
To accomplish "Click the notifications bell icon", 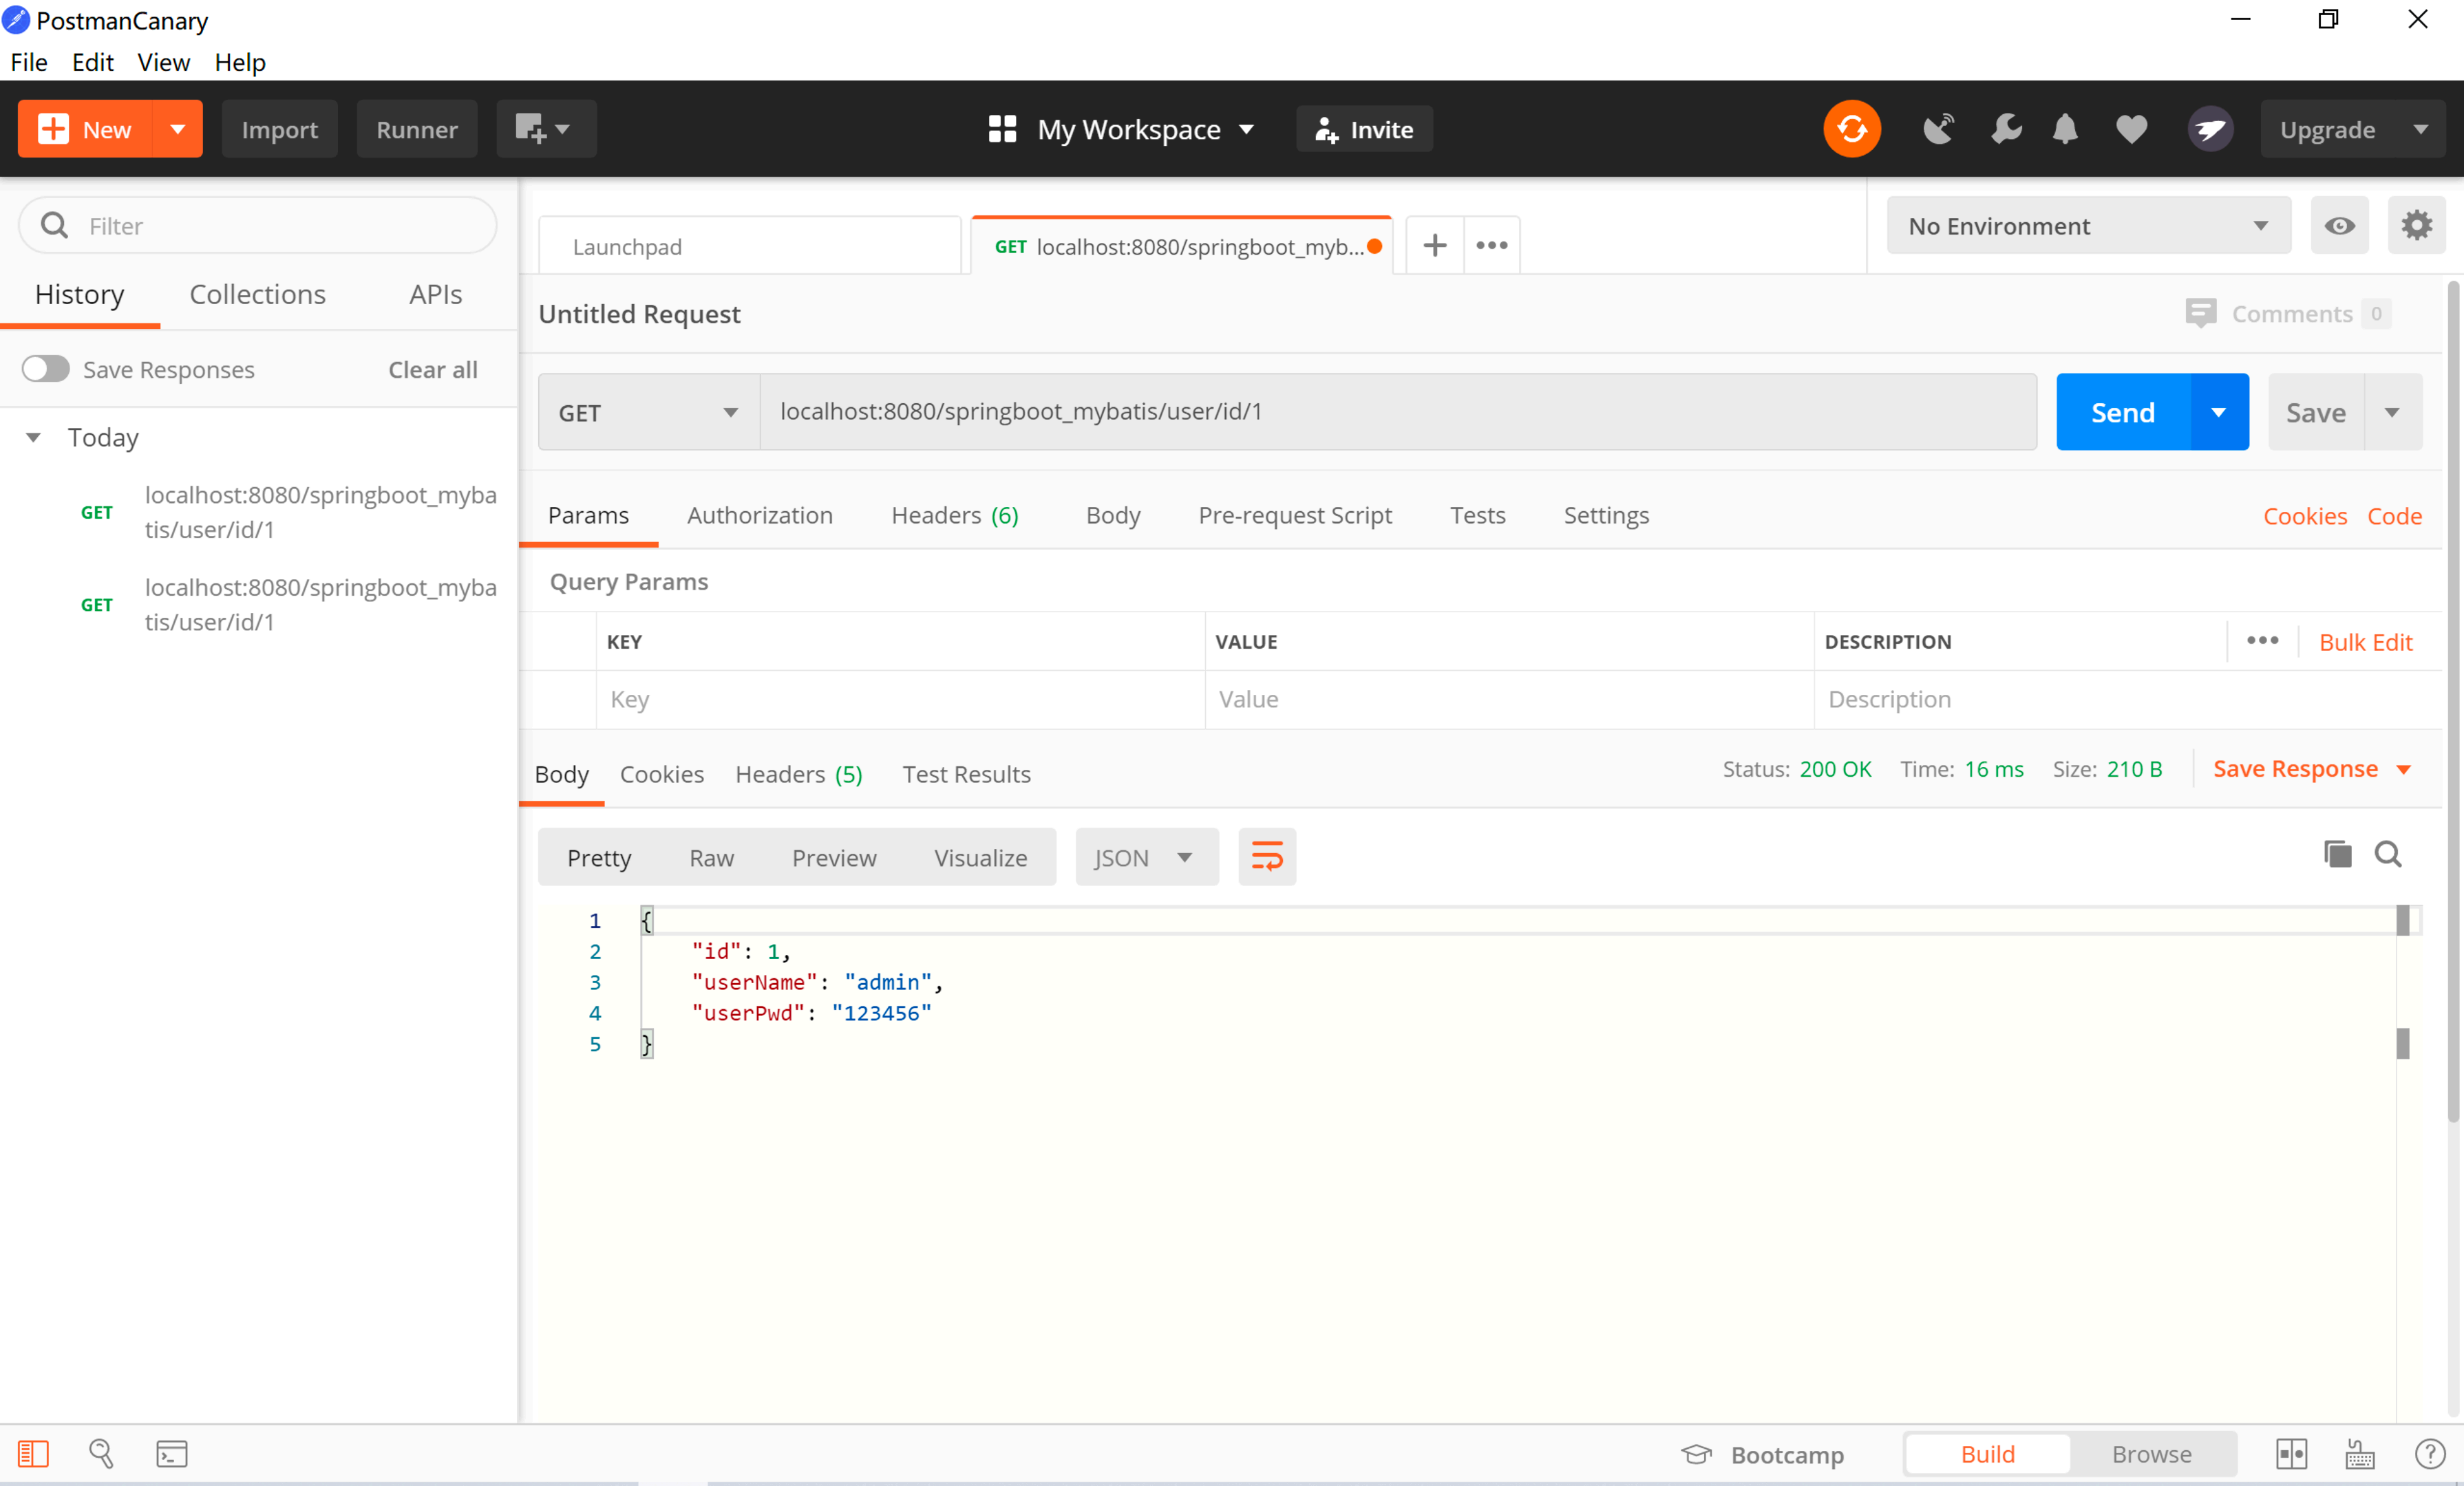I will (x=2065, y=129).
